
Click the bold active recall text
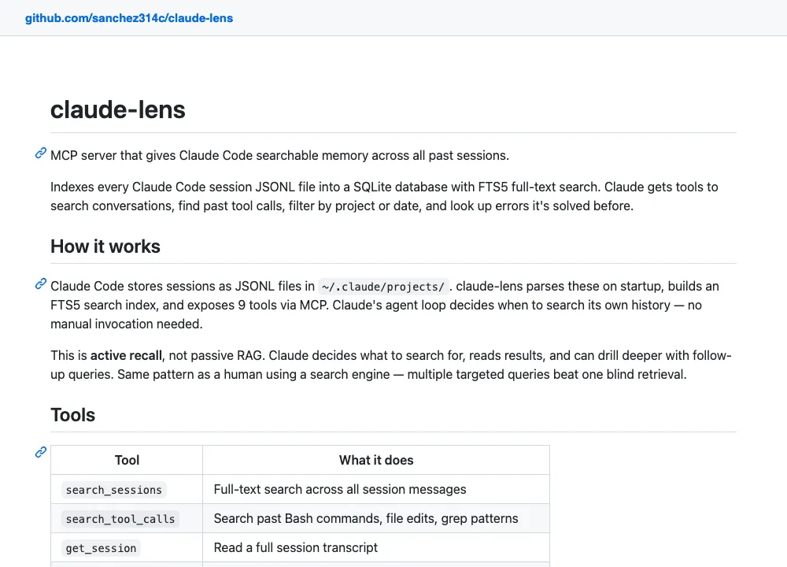coord(126,356)
